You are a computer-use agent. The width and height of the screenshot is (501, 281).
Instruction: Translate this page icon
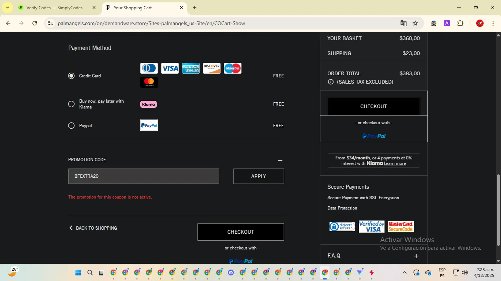click(x=403, y=23)
